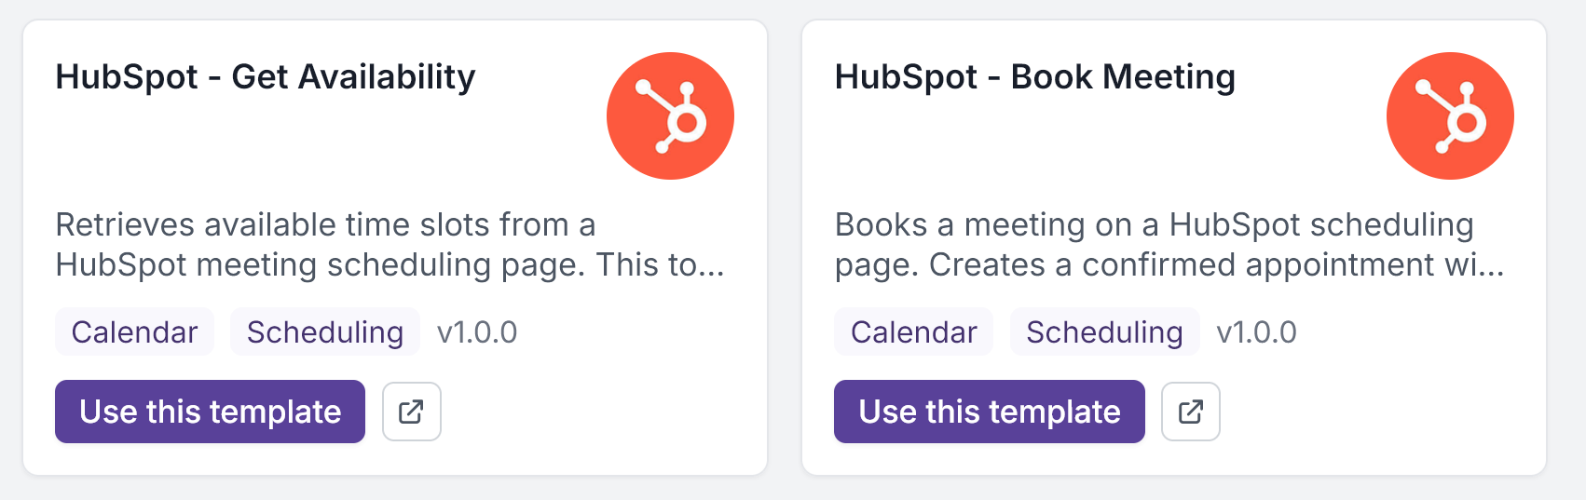The width and height of the screenshot is (1586, 500).
Task: Open the HubSpot - Book Meeting title
Action: tap(1035, 76)
